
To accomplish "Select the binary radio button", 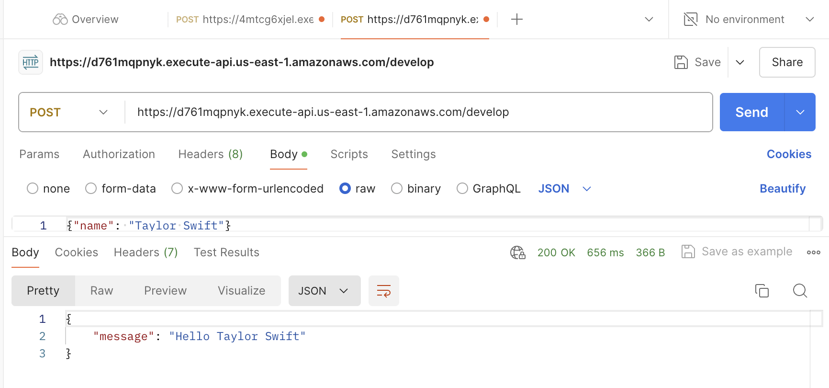I will (397, 189).
